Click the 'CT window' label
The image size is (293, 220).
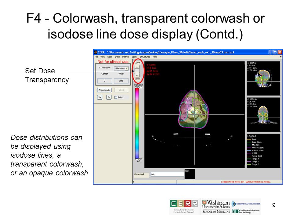point(105,68)
